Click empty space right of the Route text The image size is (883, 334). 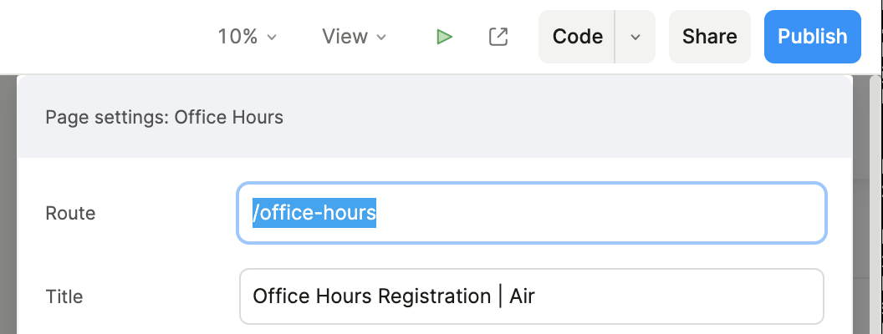(602, 213)
